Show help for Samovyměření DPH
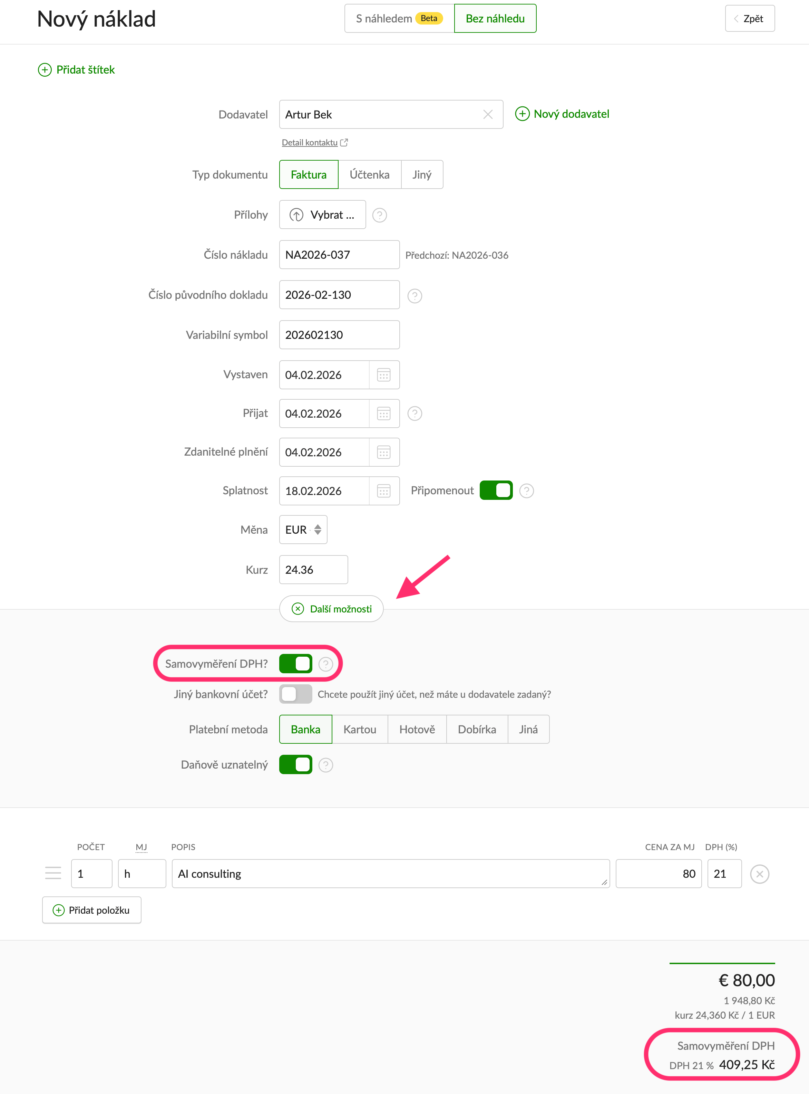 (x=326, y=664)
